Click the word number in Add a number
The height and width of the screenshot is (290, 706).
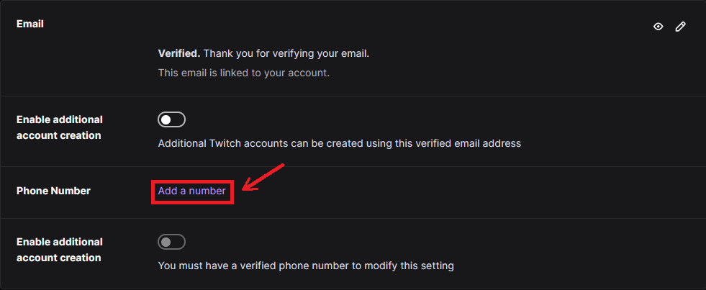207,191
